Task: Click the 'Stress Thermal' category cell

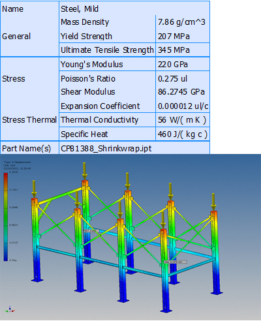Action: click(x=29, y=120)
